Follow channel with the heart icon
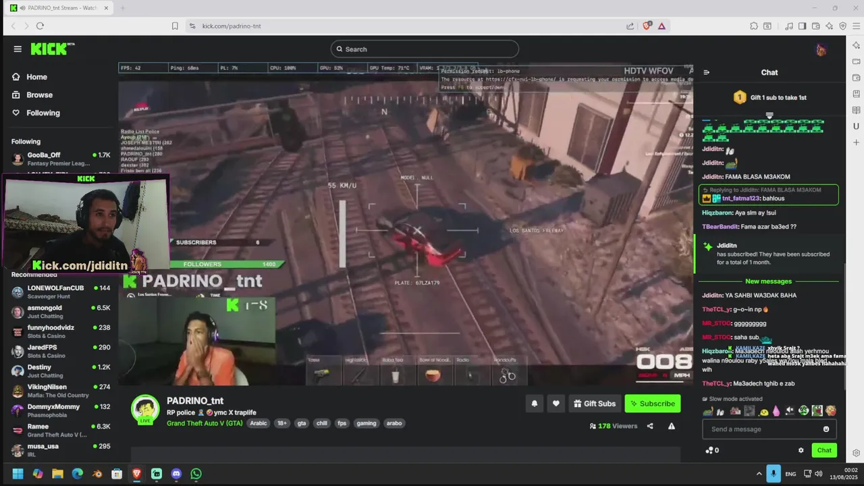 pos(556,404)
